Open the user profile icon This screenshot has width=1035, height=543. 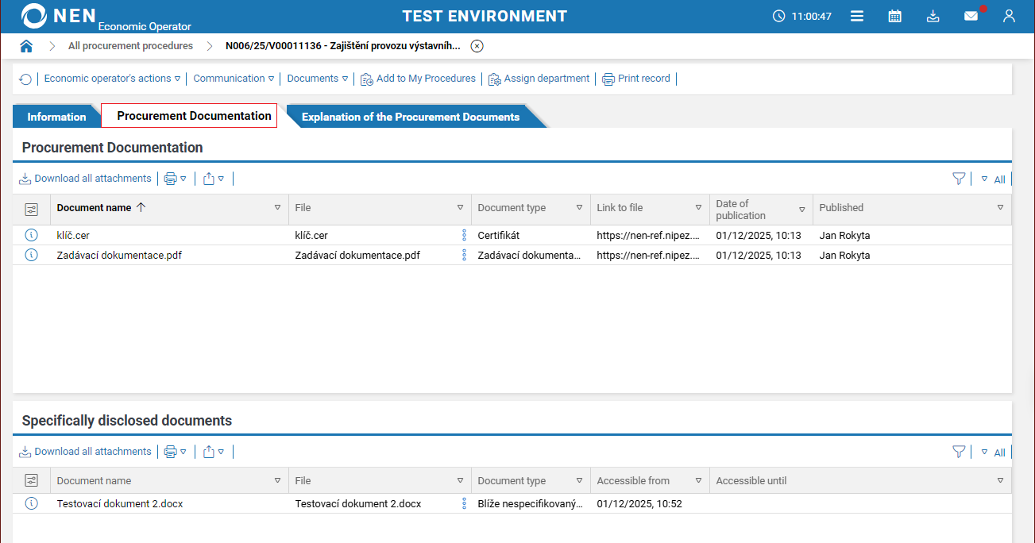pos(1009,16)
